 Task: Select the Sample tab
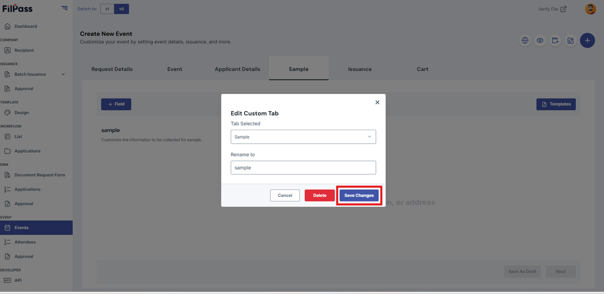pos(298,69)
